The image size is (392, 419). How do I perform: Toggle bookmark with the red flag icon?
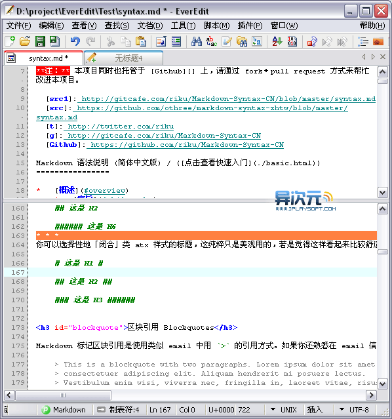tap(312, 41)
